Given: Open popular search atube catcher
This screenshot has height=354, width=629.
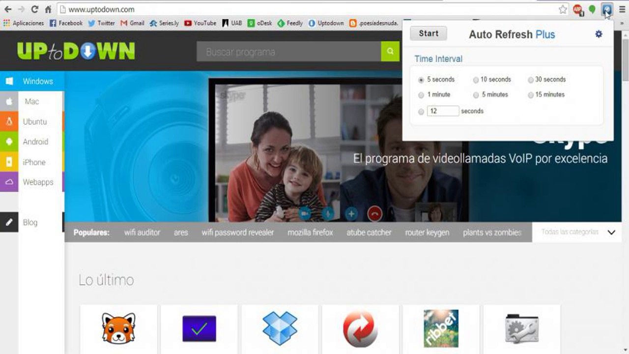Looking at the screenshot, I should 369,233.
